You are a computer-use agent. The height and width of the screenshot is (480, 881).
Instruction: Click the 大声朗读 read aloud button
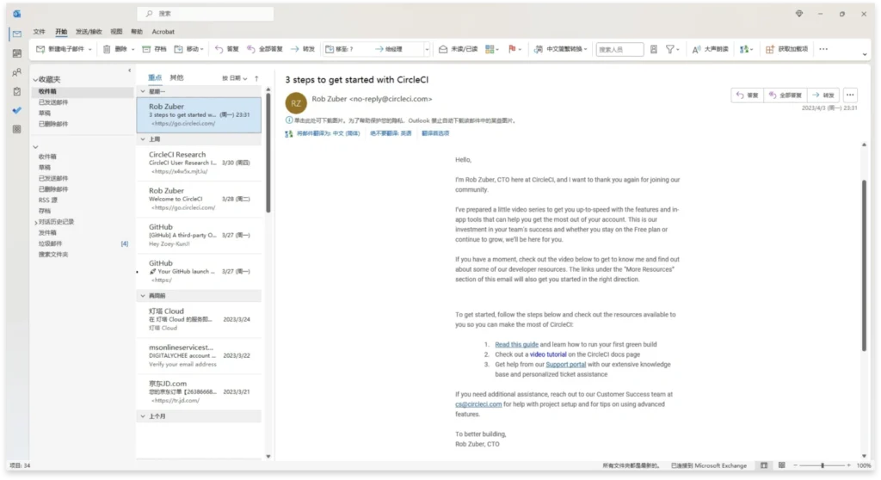point(710,49)
